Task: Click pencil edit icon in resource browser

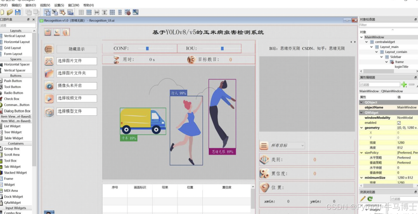Action: click(363, 199)
